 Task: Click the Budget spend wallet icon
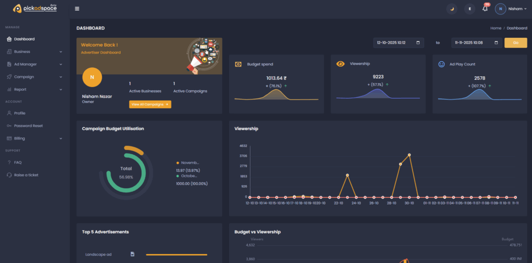238,64
